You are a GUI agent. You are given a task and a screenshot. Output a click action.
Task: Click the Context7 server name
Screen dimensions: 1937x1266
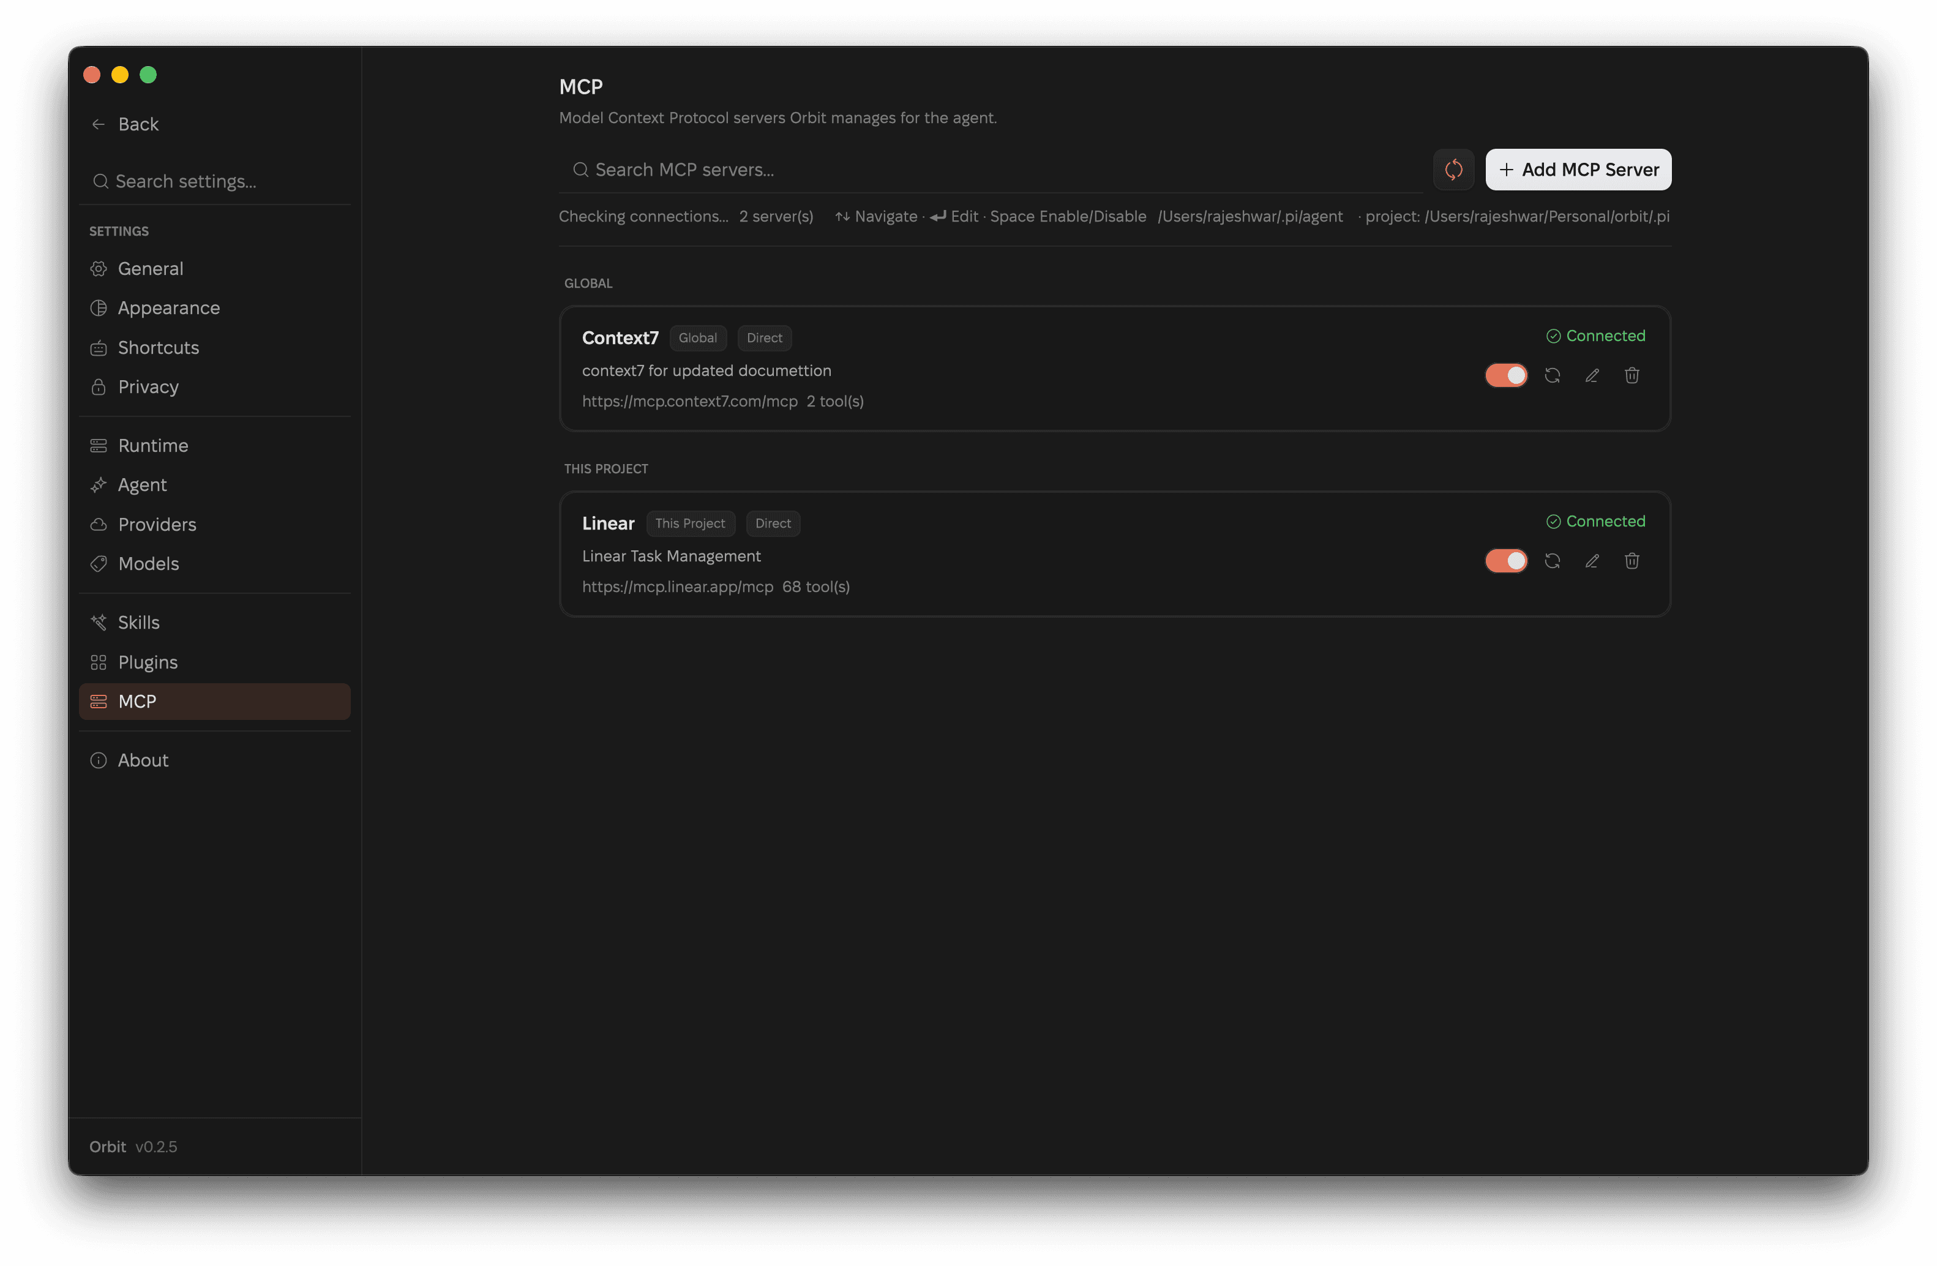[x=620, y=337]
